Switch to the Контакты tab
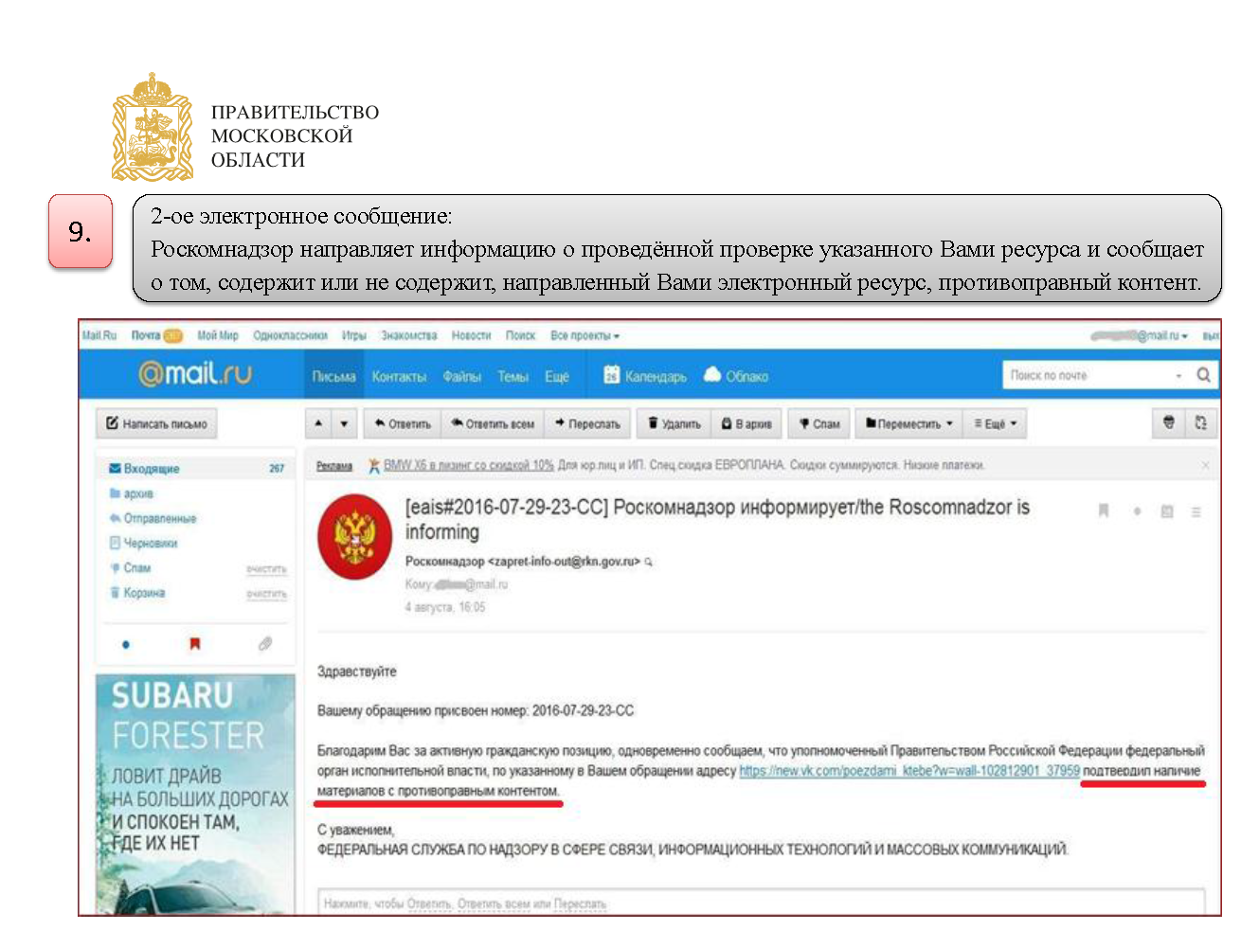 tap(399, 376)
